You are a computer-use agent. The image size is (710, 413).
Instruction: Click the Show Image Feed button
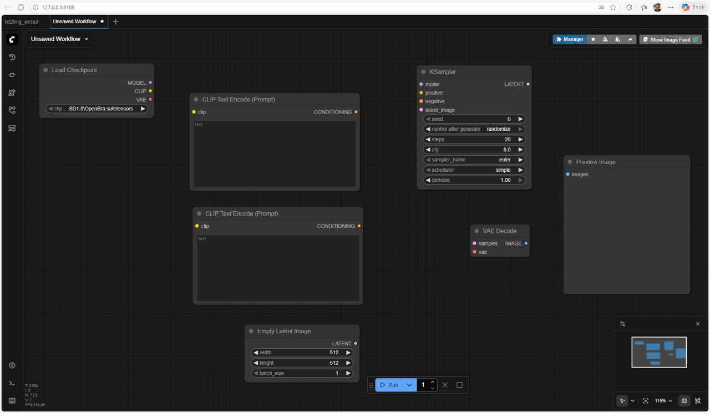tap(670, 39)
